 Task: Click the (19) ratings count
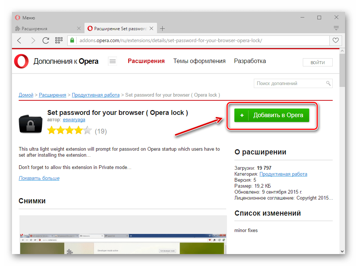(101, 131)
